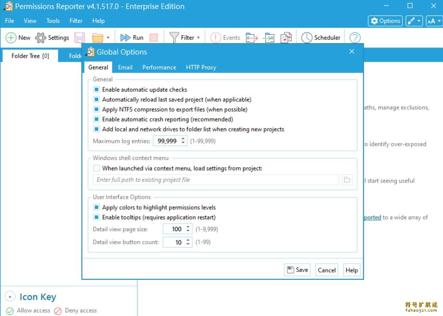Screen dimensions: 443x316
Task: Open the Filter menu in menu bar
Action: pos(76,21)
